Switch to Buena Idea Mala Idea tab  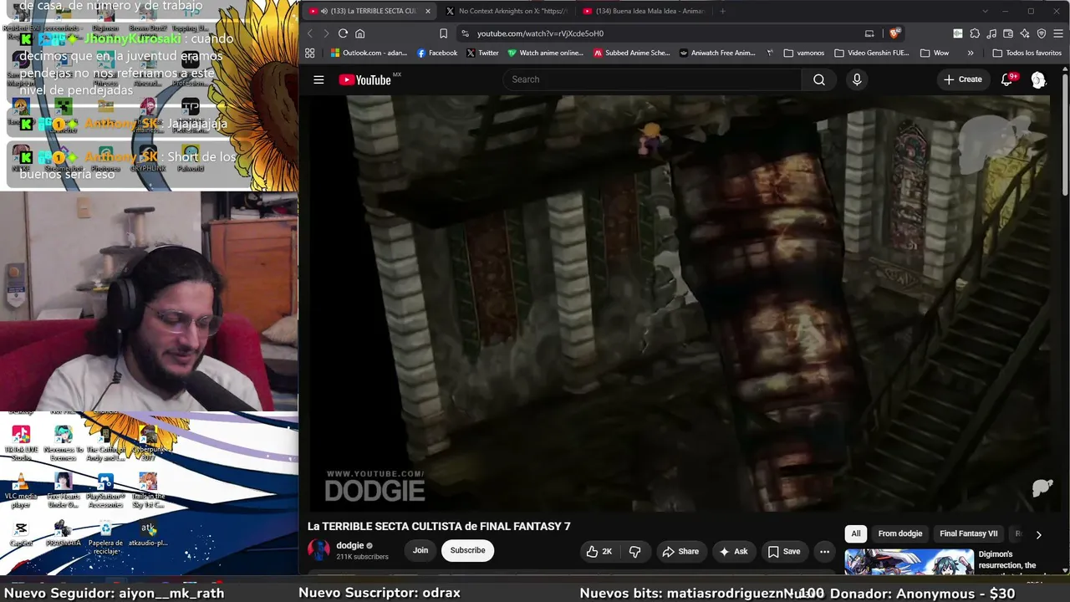pos(644,11)
